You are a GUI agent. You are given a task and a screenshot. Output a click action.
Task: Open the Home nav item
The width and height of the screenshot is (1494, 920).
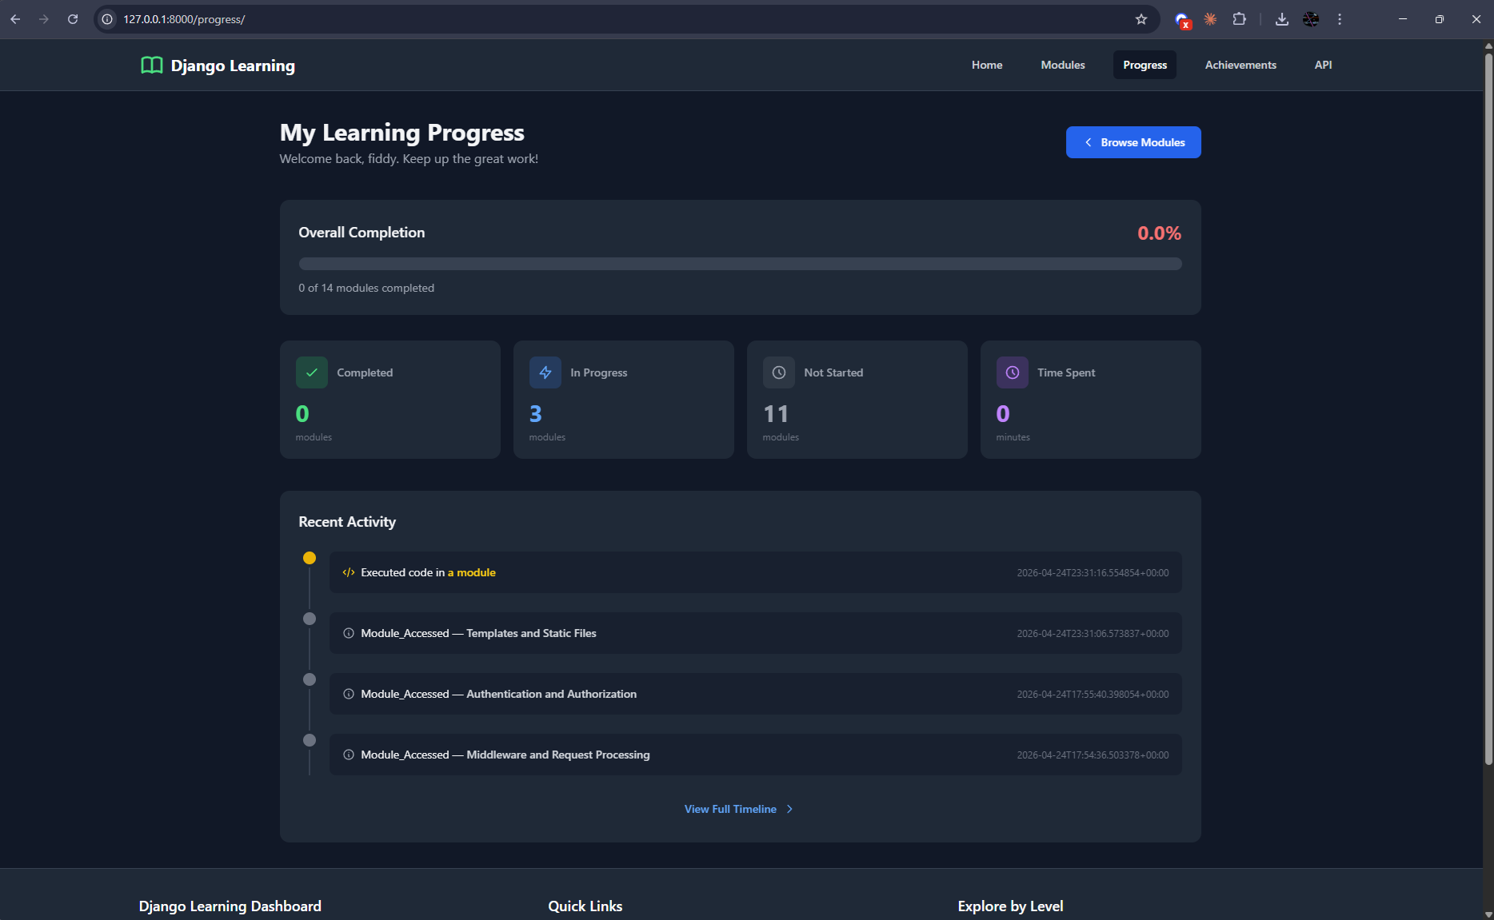tap(987, 65)
